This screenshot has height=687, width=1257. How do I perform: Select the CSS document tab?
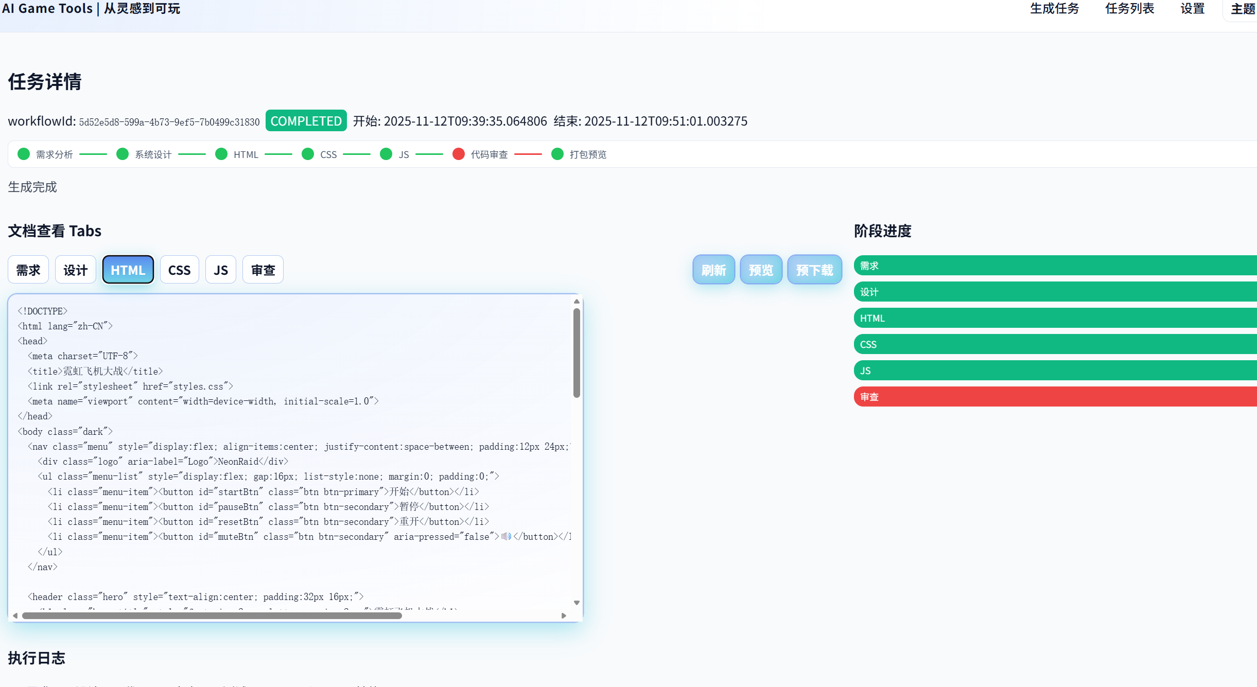[x=179, y=270]
